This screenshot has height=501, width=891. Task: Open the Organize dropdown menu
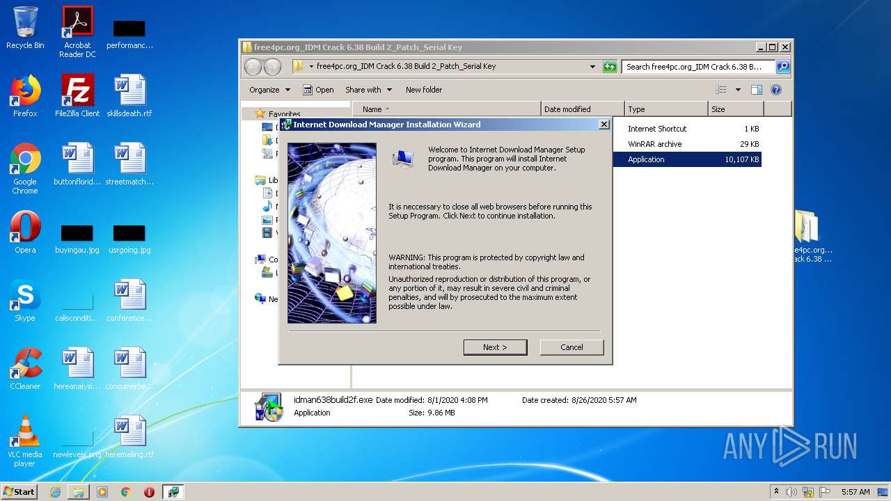269,90
